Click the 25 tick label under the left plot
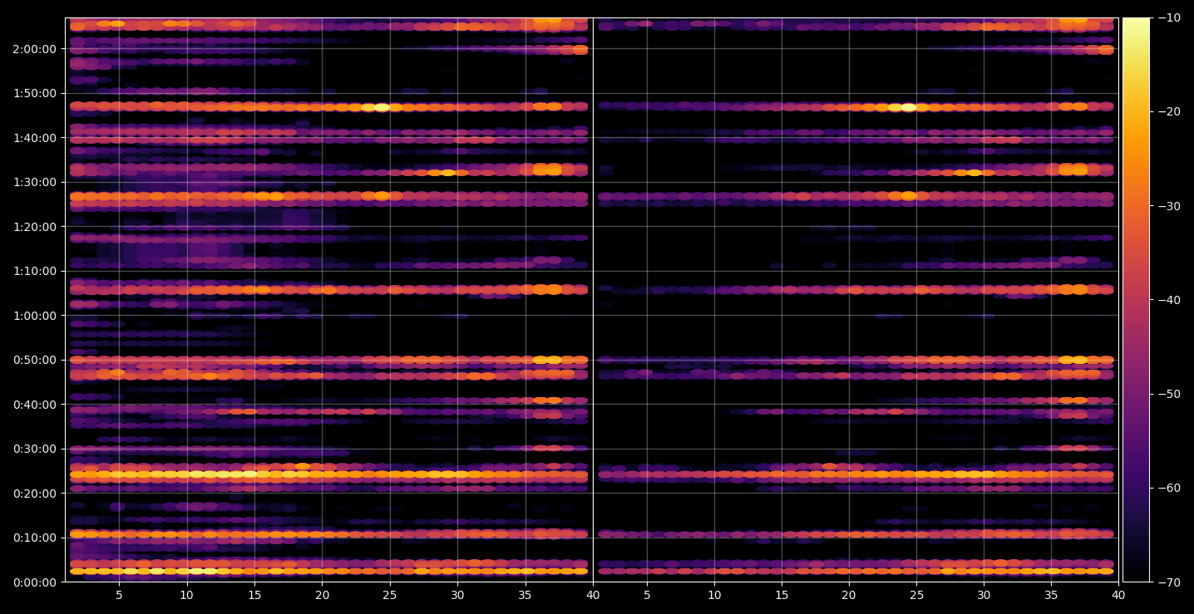 [390, 596]
